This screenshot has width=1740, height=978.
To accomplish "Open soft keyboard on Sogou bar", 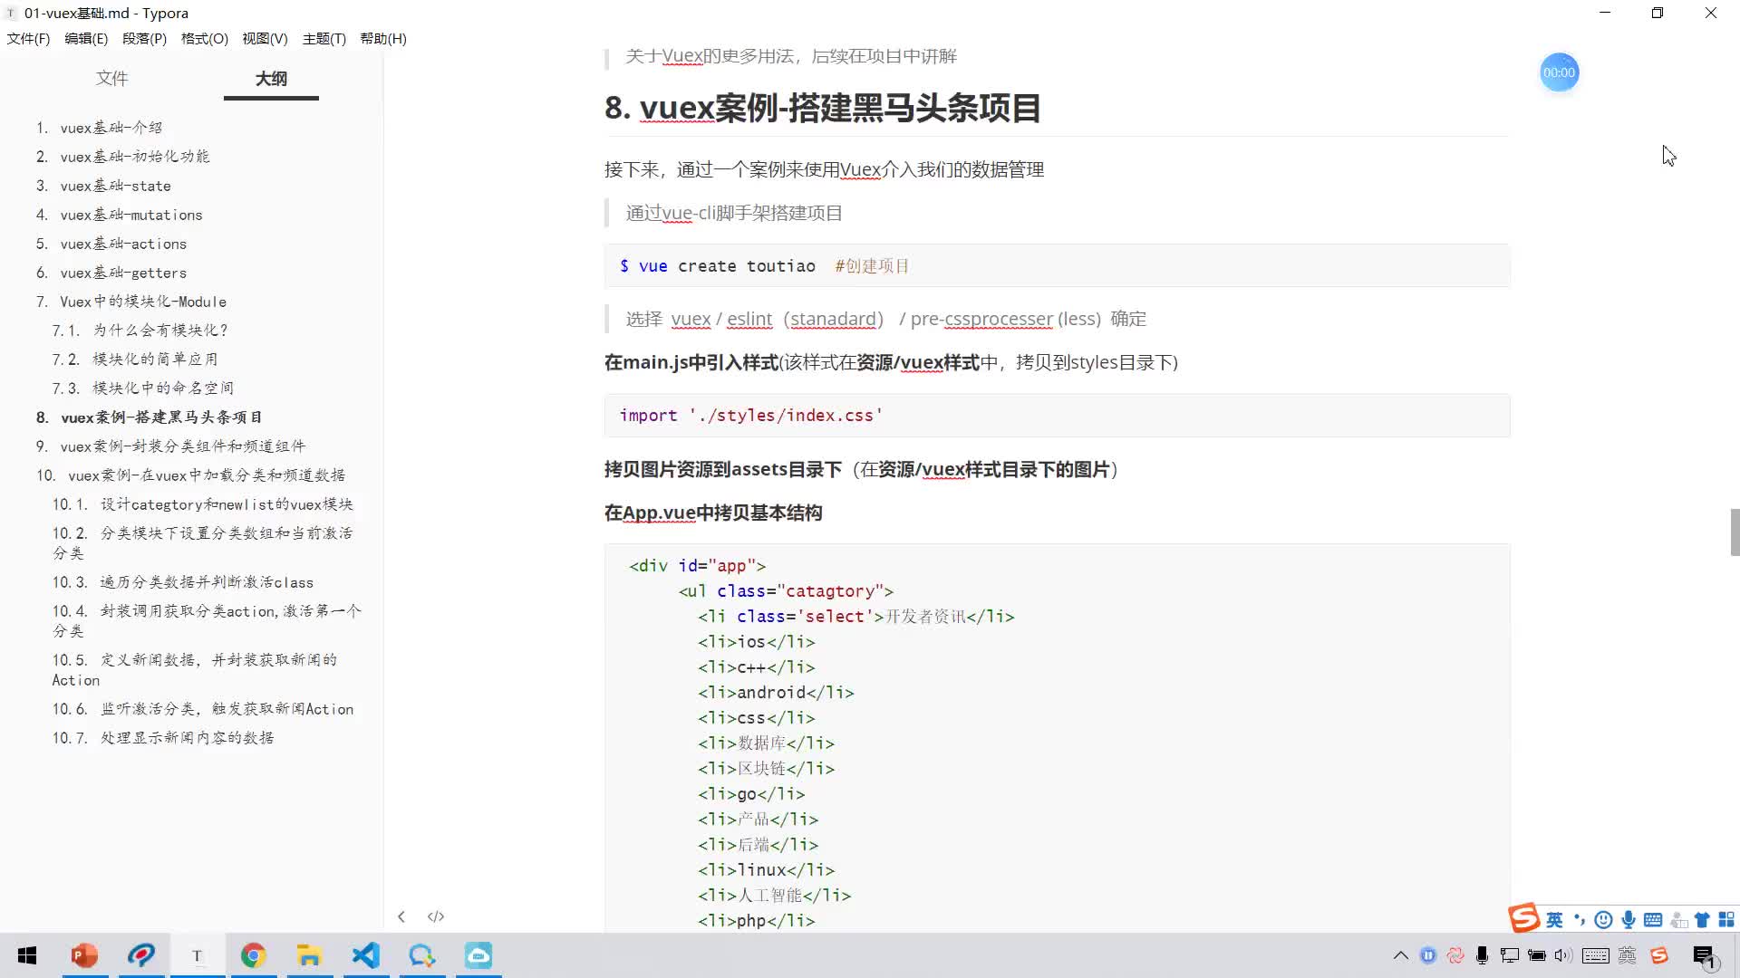I will click(1653, 920).
